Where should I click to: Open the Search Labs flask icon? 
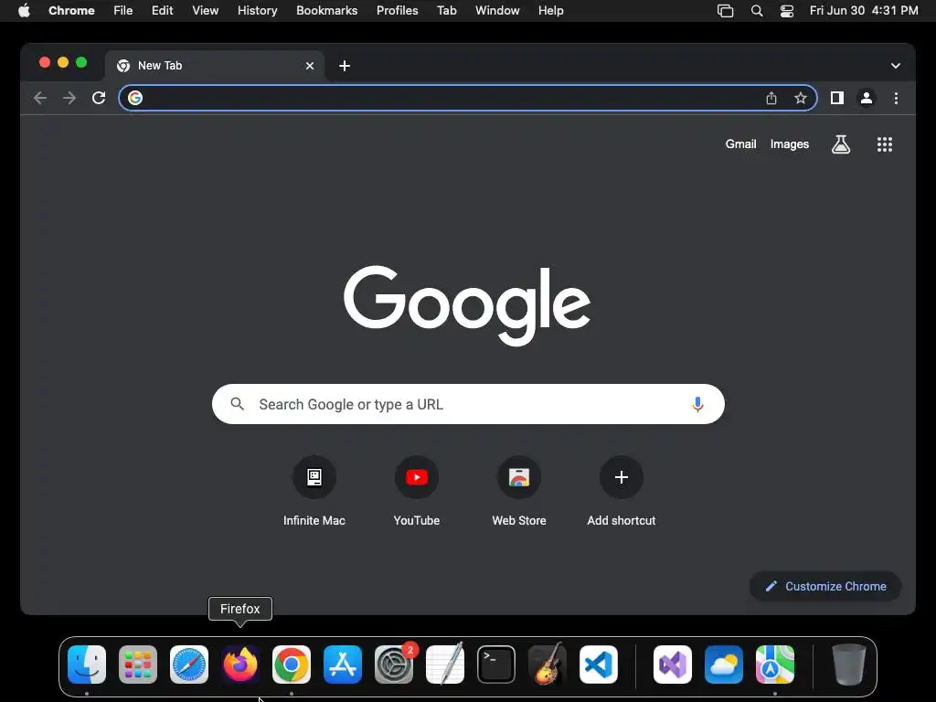(841, 144)
